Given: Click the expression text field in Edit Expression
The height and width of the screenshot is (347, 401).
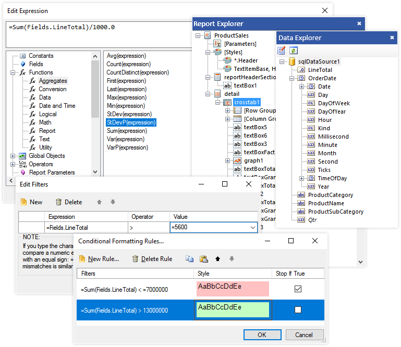Looking at the screenshot, I should pyautogui.click(x=99, y=34).
